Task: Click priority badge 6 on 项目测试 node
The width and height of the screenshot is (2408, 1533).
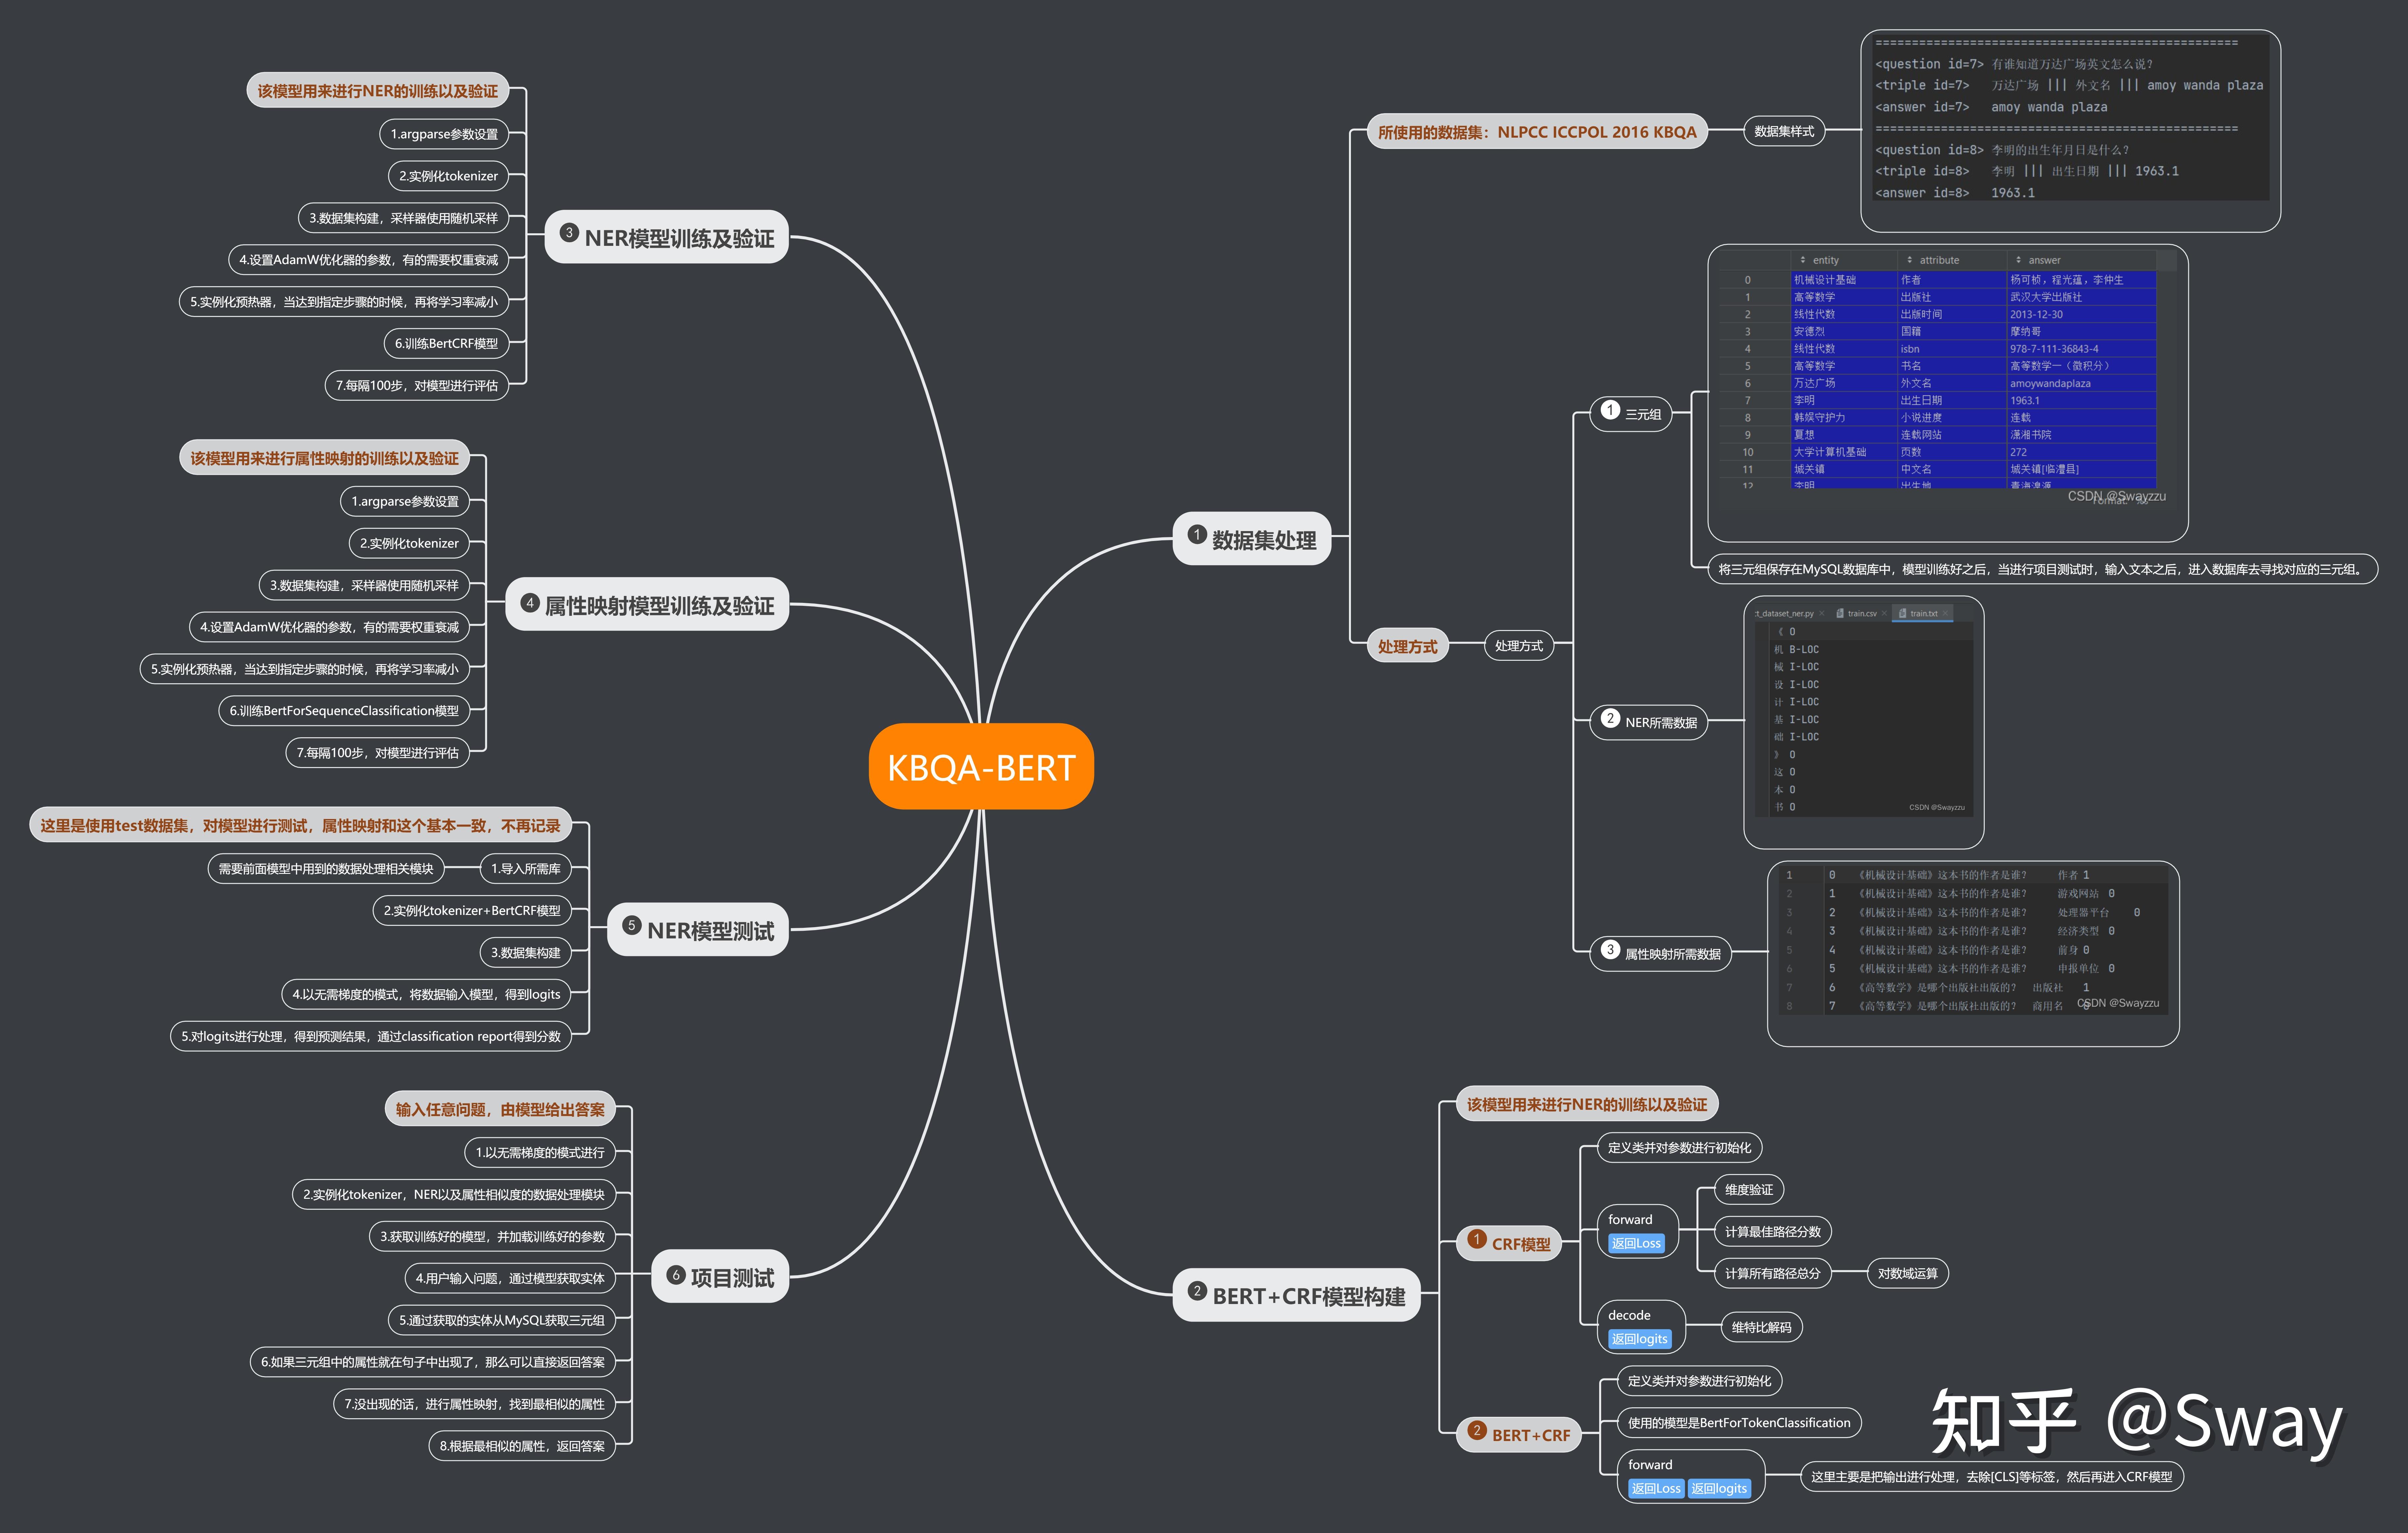Action: 676,1275
